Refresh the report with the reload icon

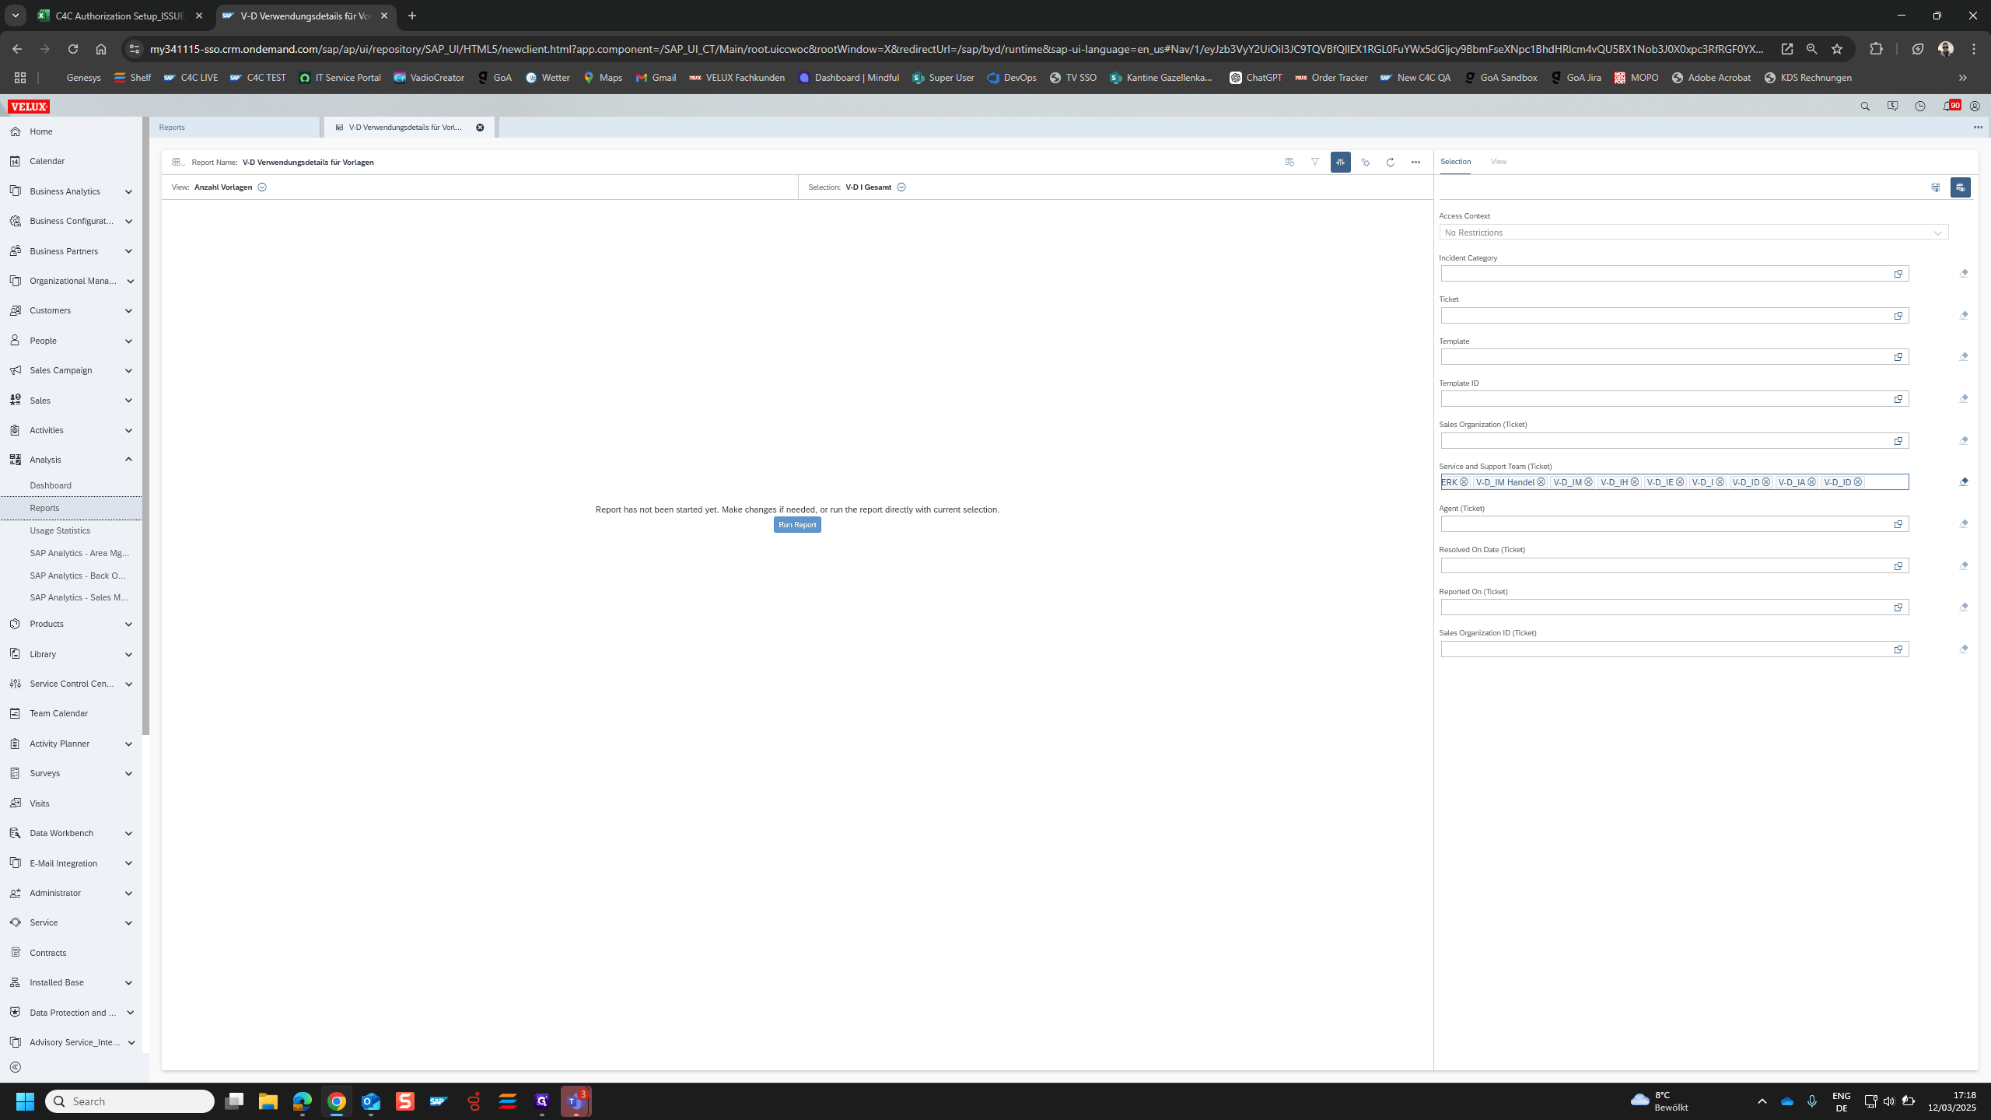point(1390,162)
